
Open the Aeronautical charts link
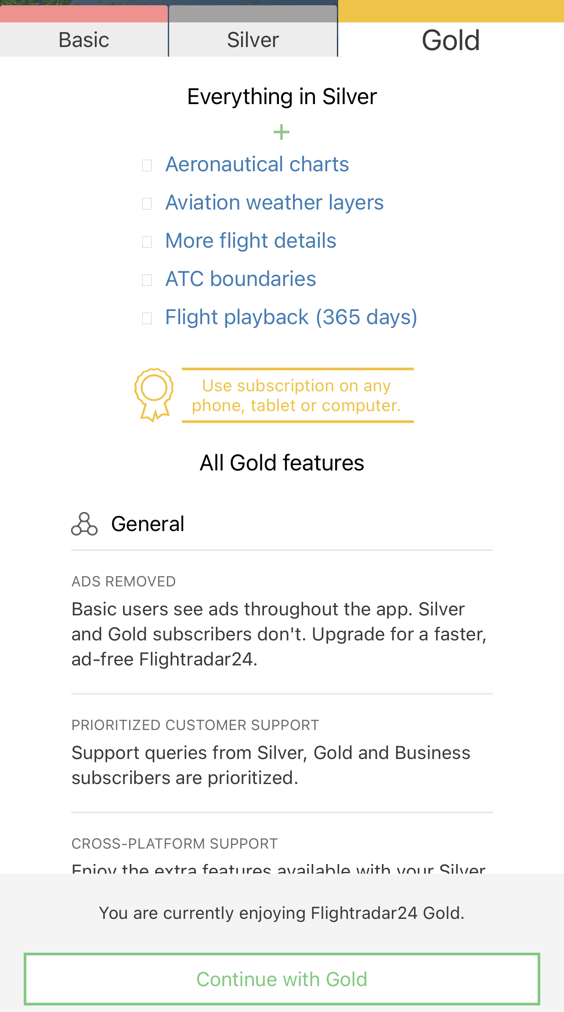click(257, 165)
